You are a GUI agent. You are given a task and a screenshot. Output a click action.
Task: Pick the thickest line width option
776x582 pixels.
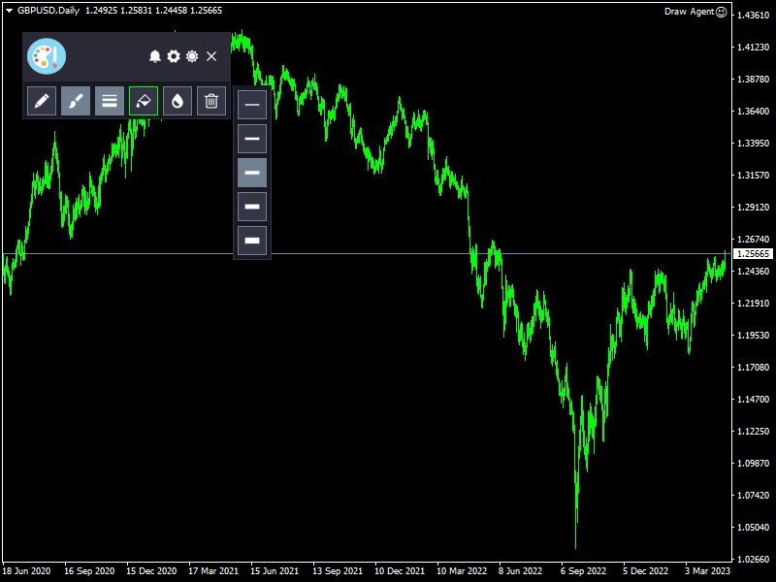pyautogui.click(x=252, y=241)
